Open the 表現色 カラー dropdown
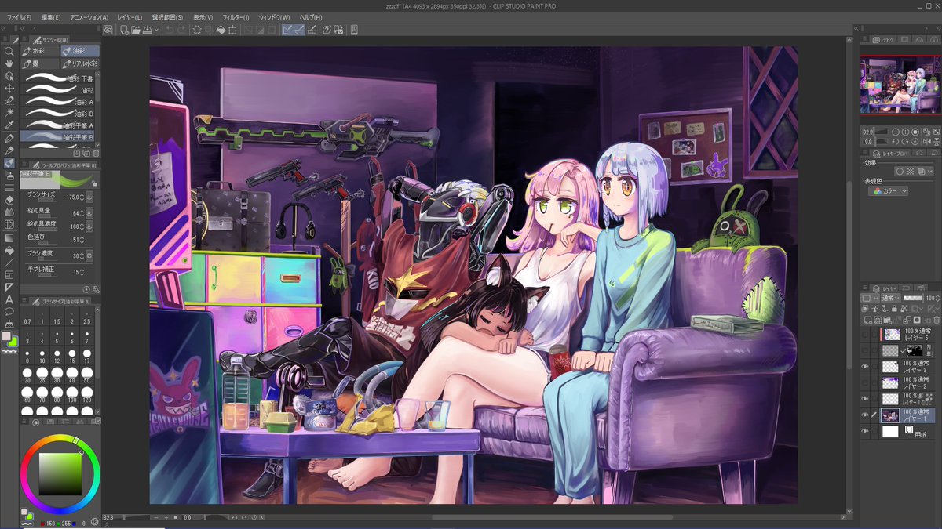This screenshot has width=942, height=529. click(889, 190)
